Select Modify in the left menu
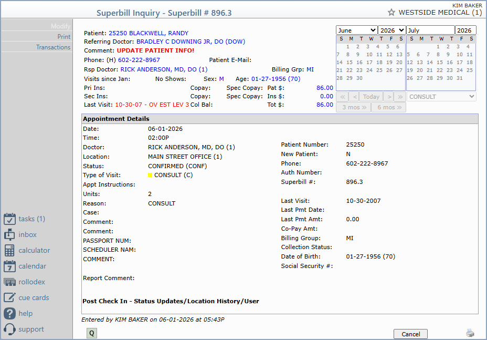This screenshot has height=340, width=487. coord(61,26)
